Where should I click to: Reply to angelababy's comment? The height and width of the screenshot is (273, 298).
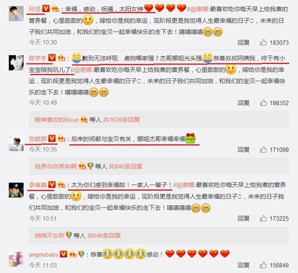[x=244, y=265]
